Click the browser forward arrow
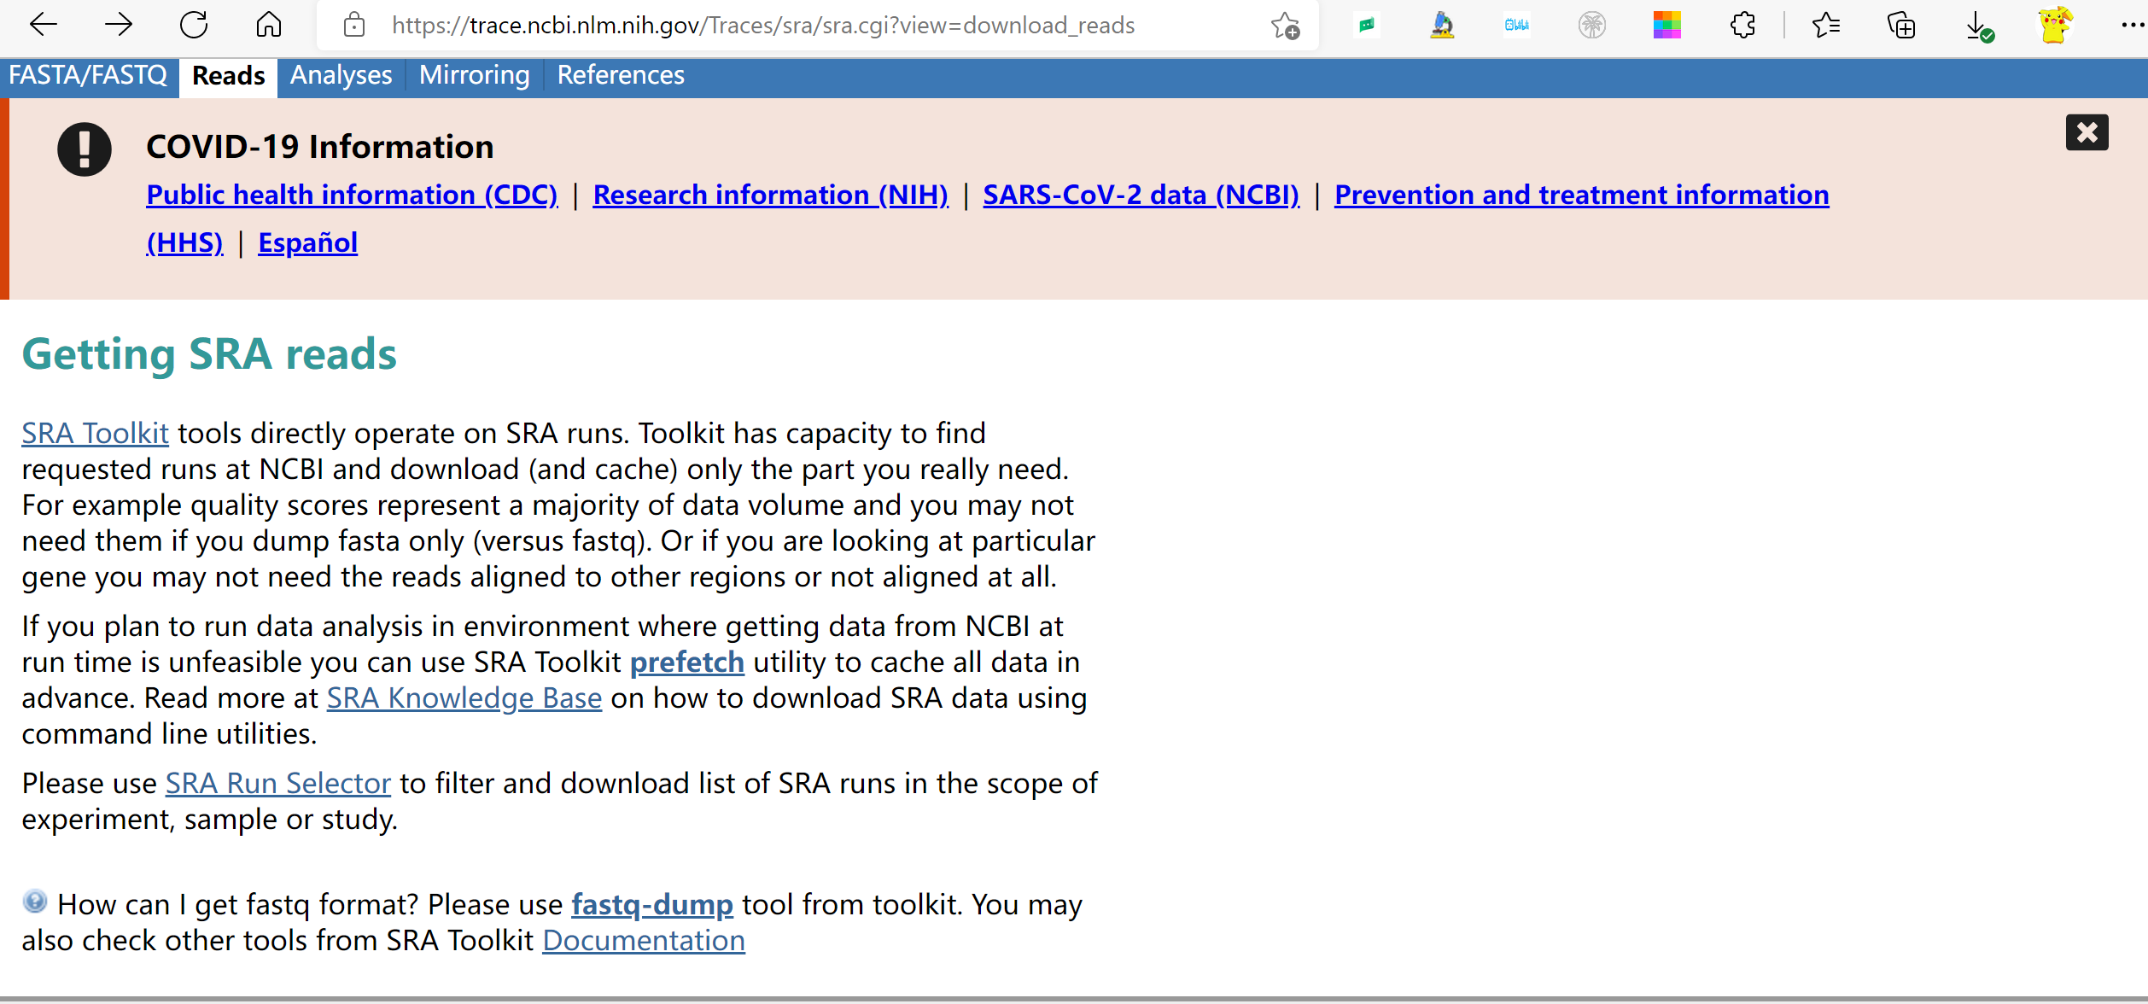 pyautogui.click(x=118, y=26)
